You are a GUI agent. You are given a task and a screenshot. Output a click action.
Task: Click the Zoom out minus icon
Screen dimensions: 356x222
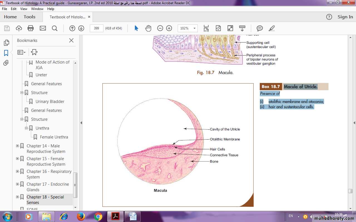click(160, 28)
